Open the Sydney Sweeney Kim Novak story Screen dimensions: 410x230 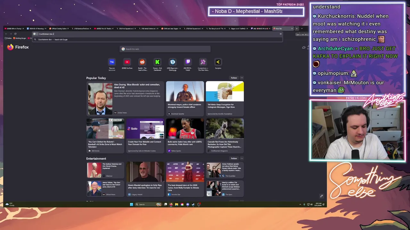point(105,170)
